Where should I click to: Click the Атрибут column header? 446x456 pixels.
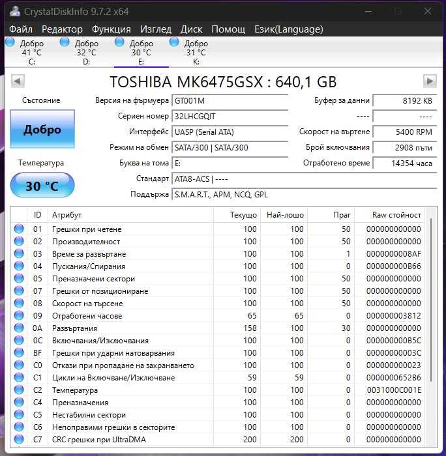point(130,215)
